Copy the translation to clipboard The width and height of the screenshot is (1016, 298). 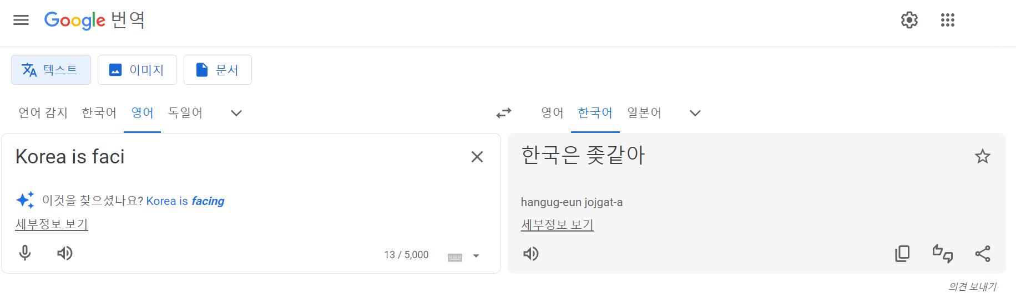902,254
